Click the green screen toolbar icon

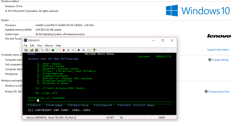point(53,50)
